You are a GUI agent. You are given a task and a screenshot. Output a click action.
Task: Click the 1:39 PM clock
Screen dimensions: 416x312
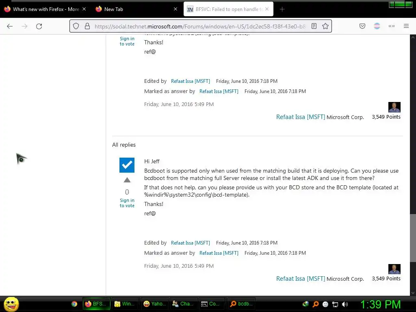(380, 304)
